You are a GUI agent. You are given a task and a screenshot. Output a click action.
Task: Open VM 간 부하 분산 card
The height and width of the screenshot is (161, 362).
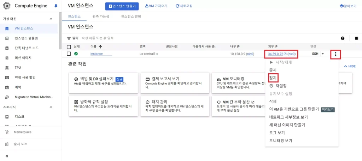pyautogui.click(x=239, y=106)
